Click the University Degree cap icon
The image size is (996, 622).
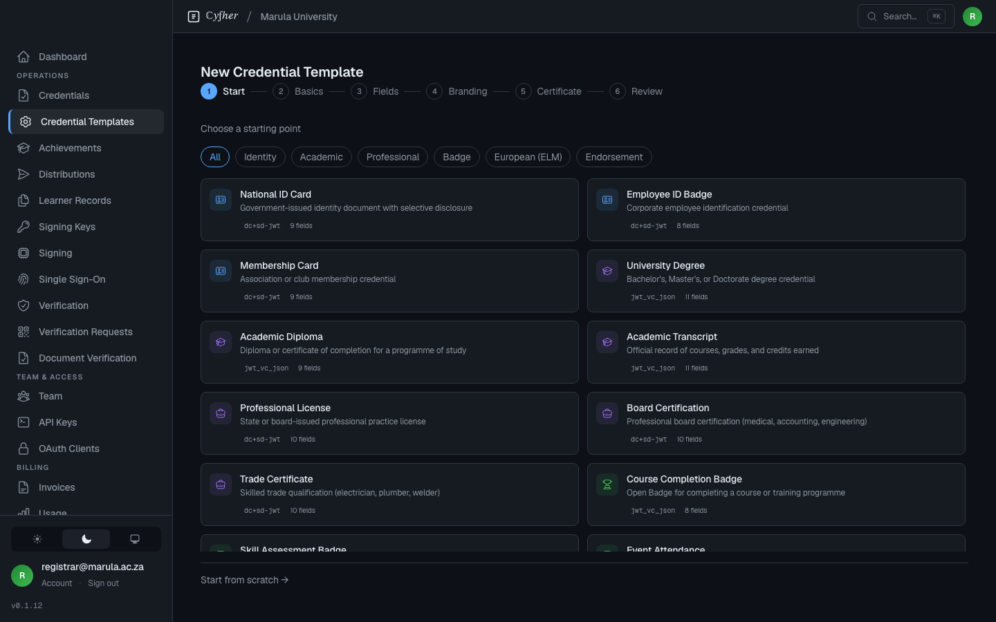click(607, 271)
